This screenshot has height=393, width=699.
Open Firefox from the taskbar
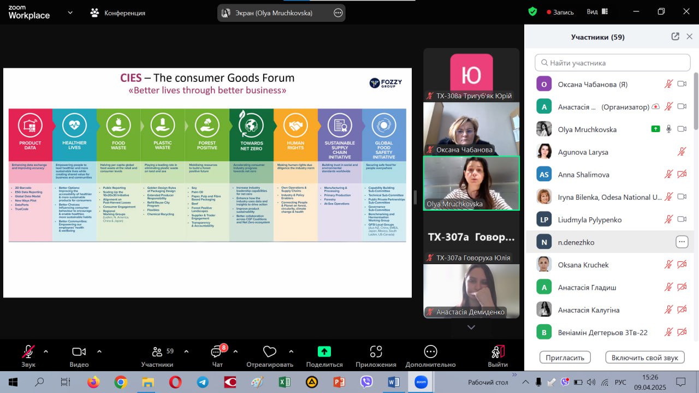[94, 382]
